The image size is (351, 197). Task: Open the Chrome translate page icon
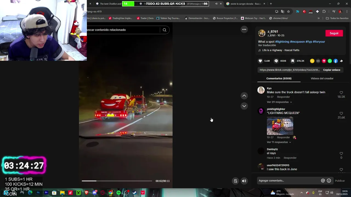pyautogui.click(x=282, y=11)
